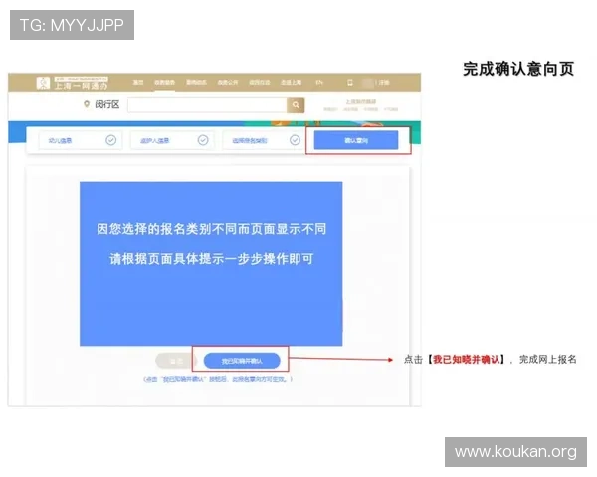Click the blue notice panel about 报名类别
The image size is (597, 477).
coord(211,263)
